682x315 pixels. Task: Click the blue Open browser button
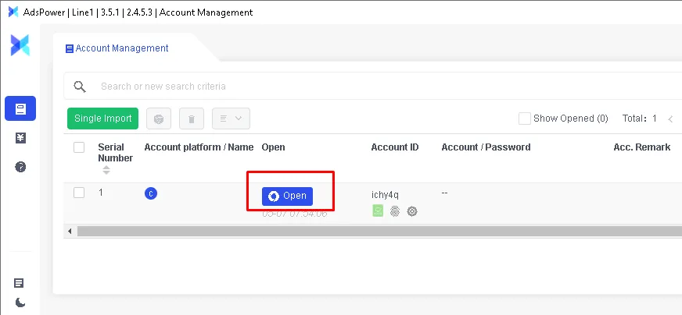pos(287,196)
